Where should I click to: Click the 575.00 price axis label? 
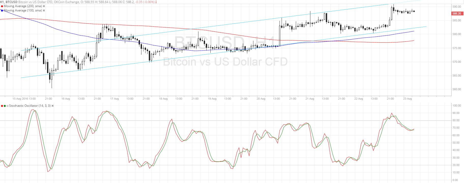coord(457,48)
